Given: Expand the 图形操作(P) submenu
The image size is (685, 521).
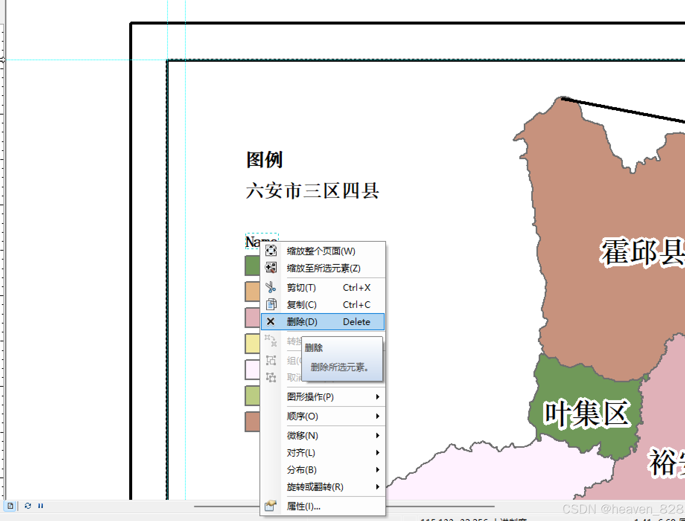Looking at the screenshot, I should pyautogui.click(x=323, y=397).
